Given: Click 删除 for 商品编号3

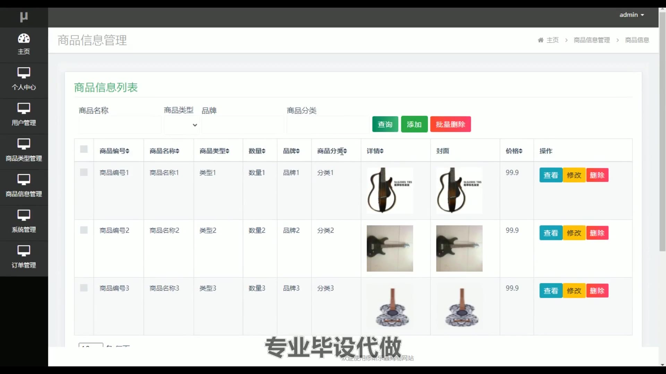Looking at the screenshot, I should point(597,291).
